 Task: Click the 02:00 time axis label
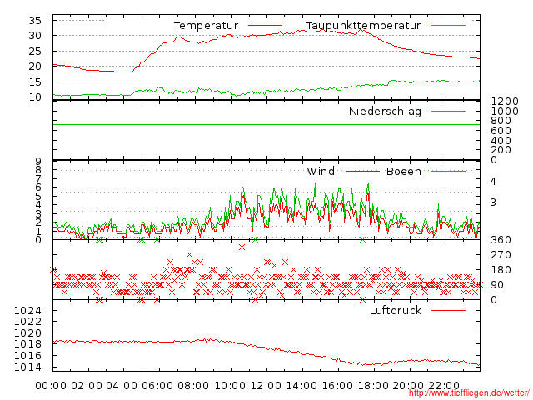[87, 386]
